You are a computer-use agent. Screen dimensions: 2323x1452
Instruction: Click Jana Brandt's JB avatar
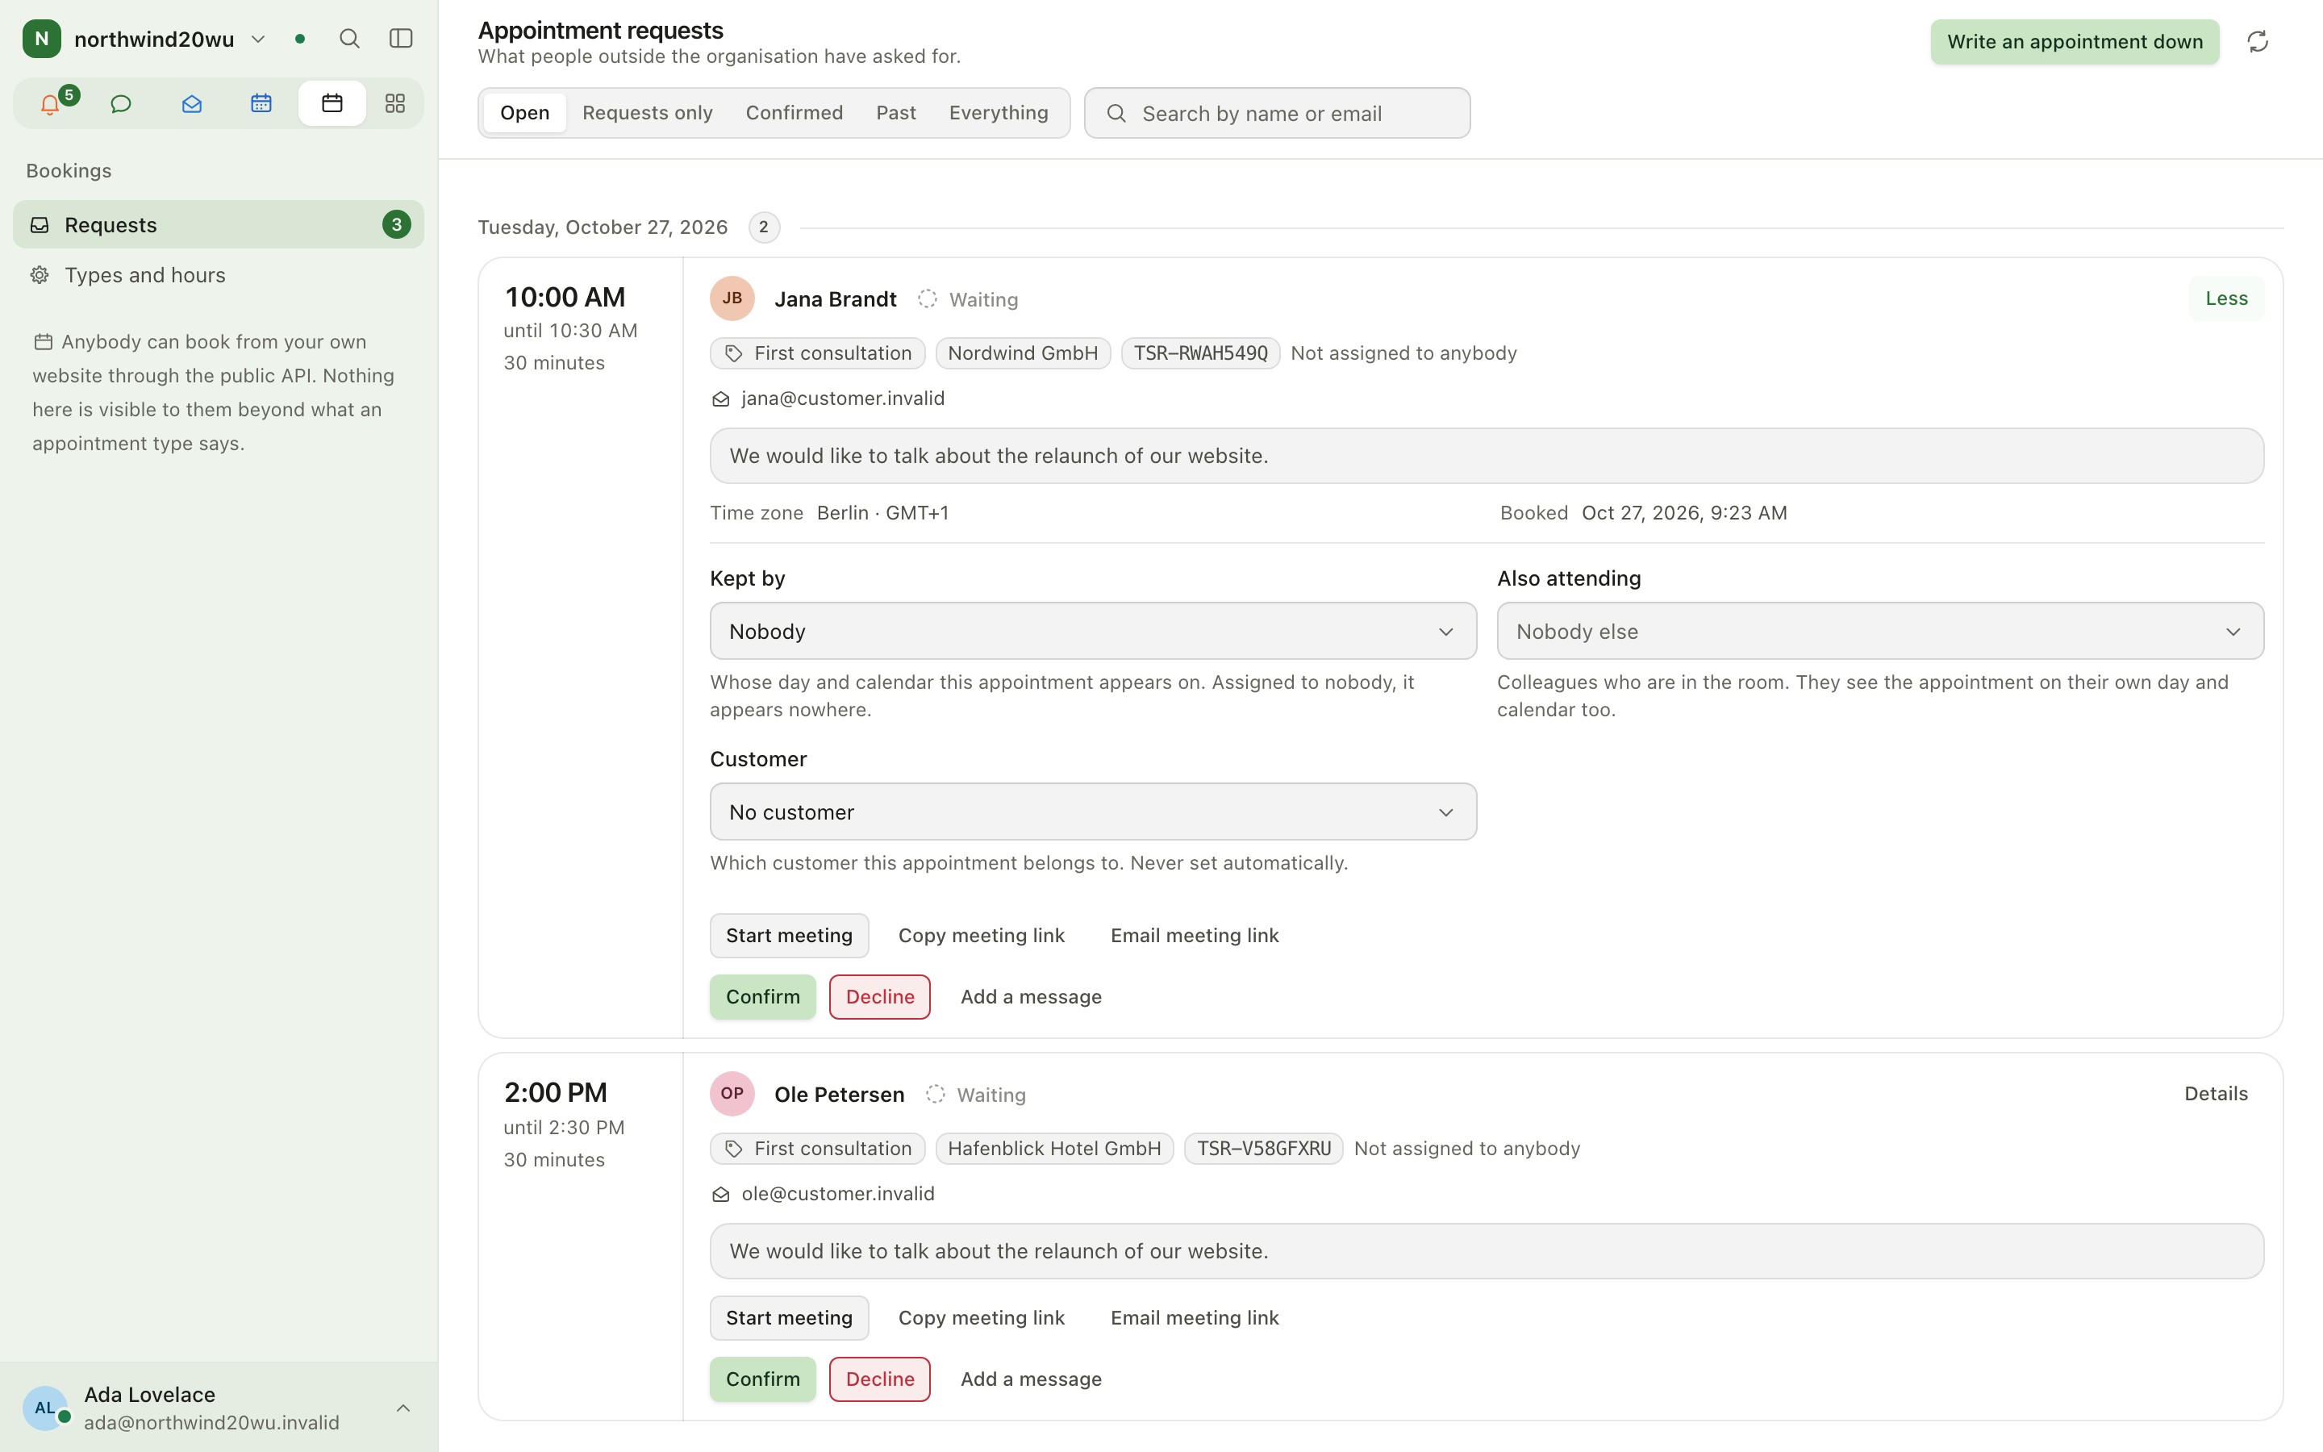pyautogui.click(x=732, y=298)
